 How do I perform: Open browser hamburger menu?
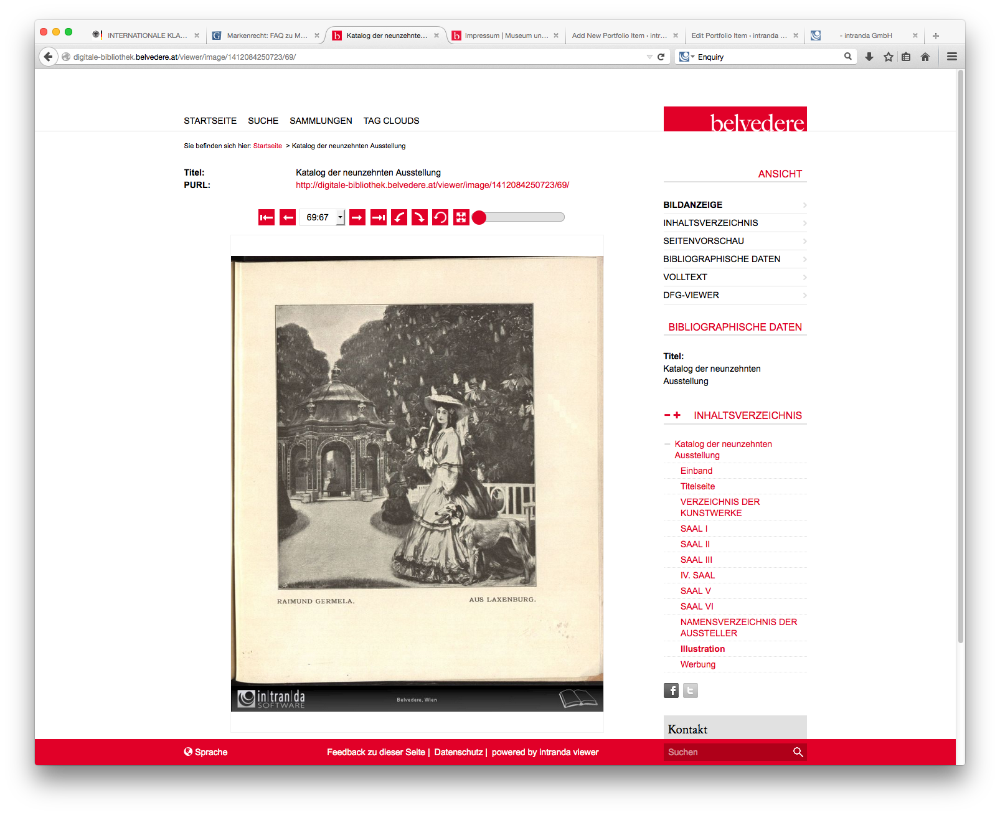coord(952,57)
